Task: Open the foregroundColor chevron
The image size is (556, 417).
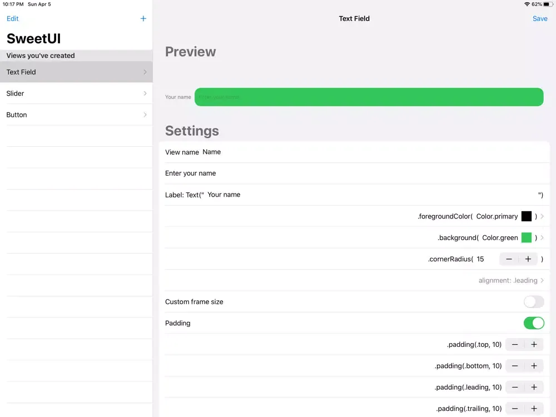Action: click(542, 216)
